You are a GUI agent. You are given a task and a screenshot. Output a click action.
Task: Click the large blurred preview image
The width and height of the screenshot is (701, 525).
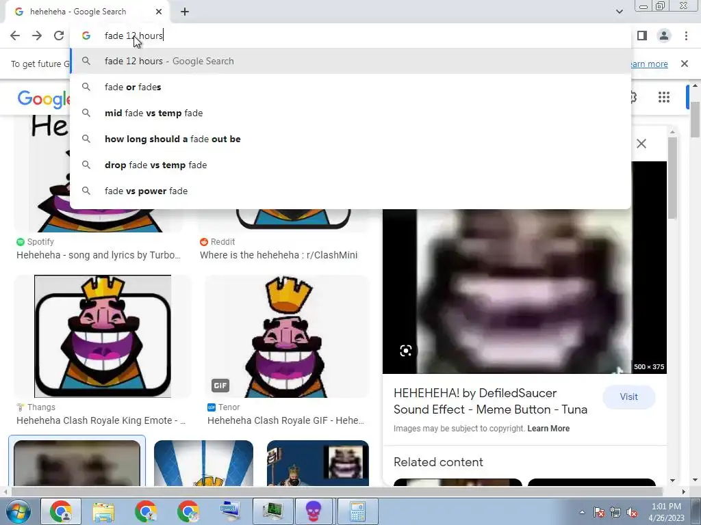[x=524, y=291]
